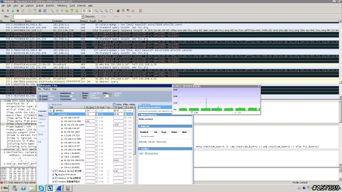Click inside the Filter input field
The image size is (342, 192).
(47, 17)
